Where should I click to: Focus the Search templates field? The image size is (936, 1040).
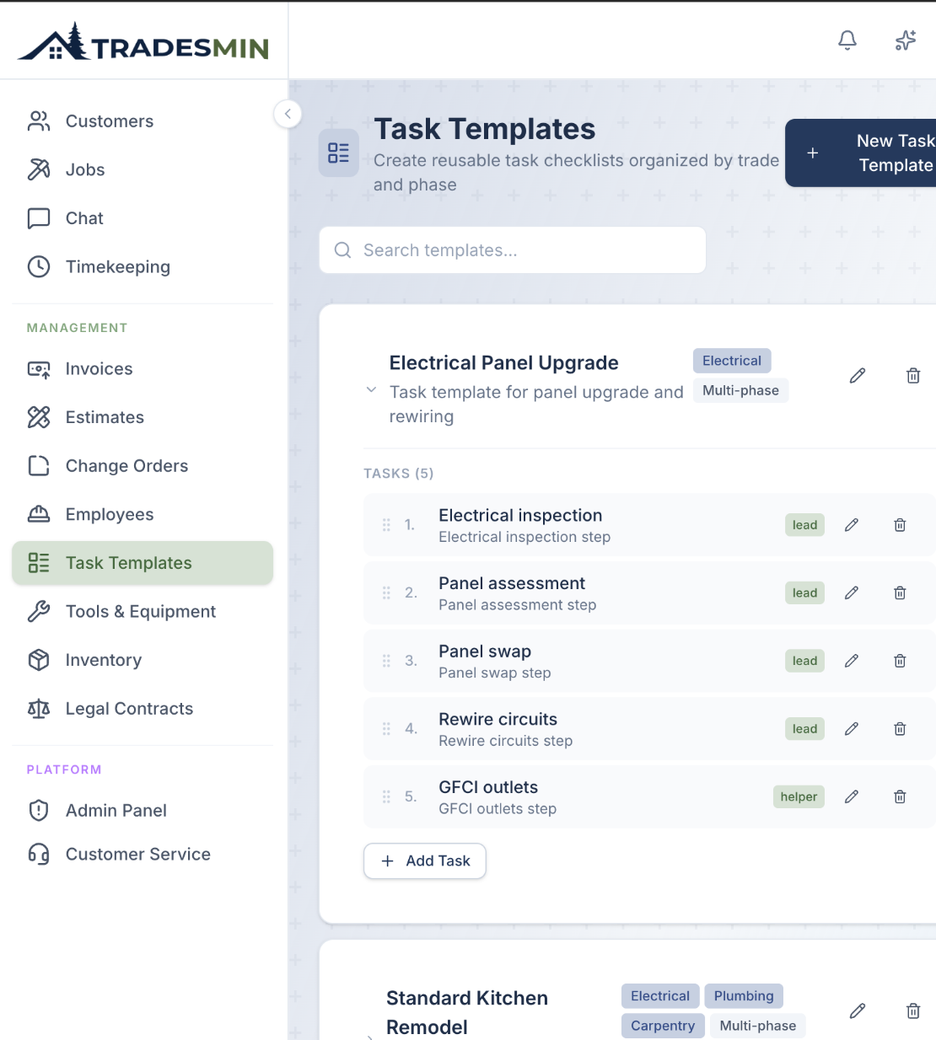tap(513, 250)
